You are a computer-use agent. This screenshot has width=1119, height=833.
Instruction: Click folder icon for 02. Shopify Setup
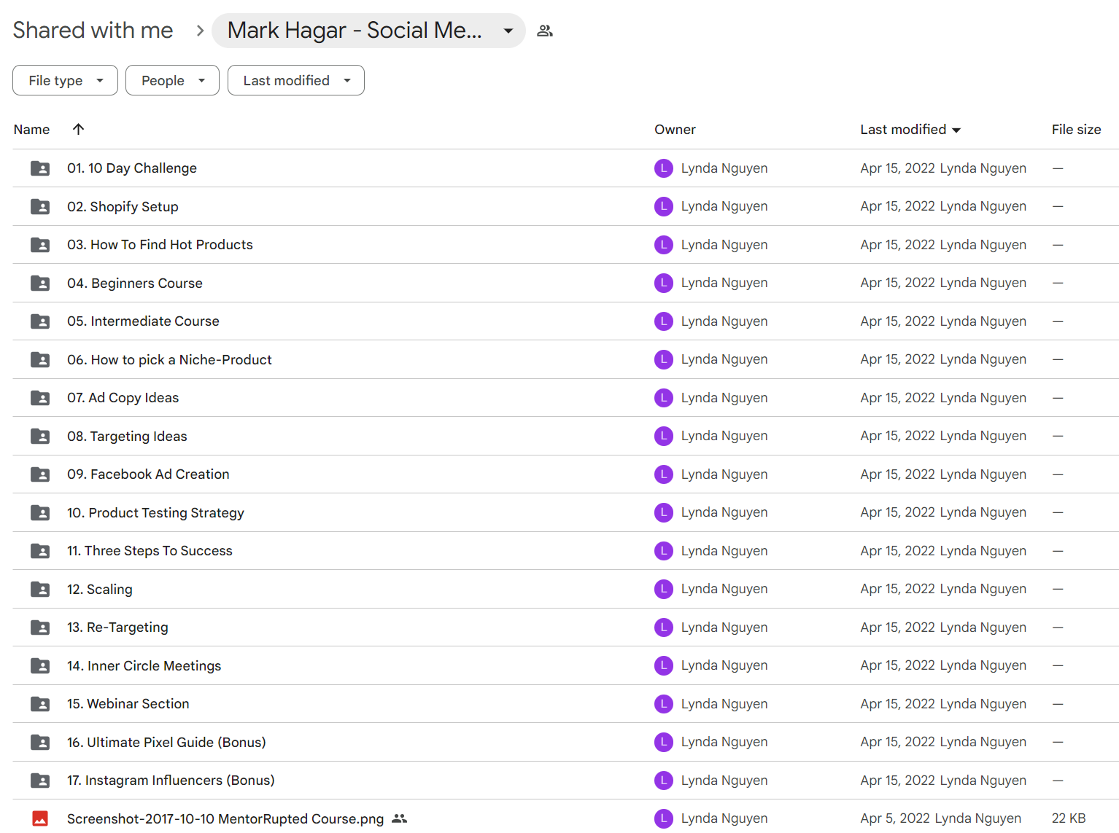click(40, 206)
